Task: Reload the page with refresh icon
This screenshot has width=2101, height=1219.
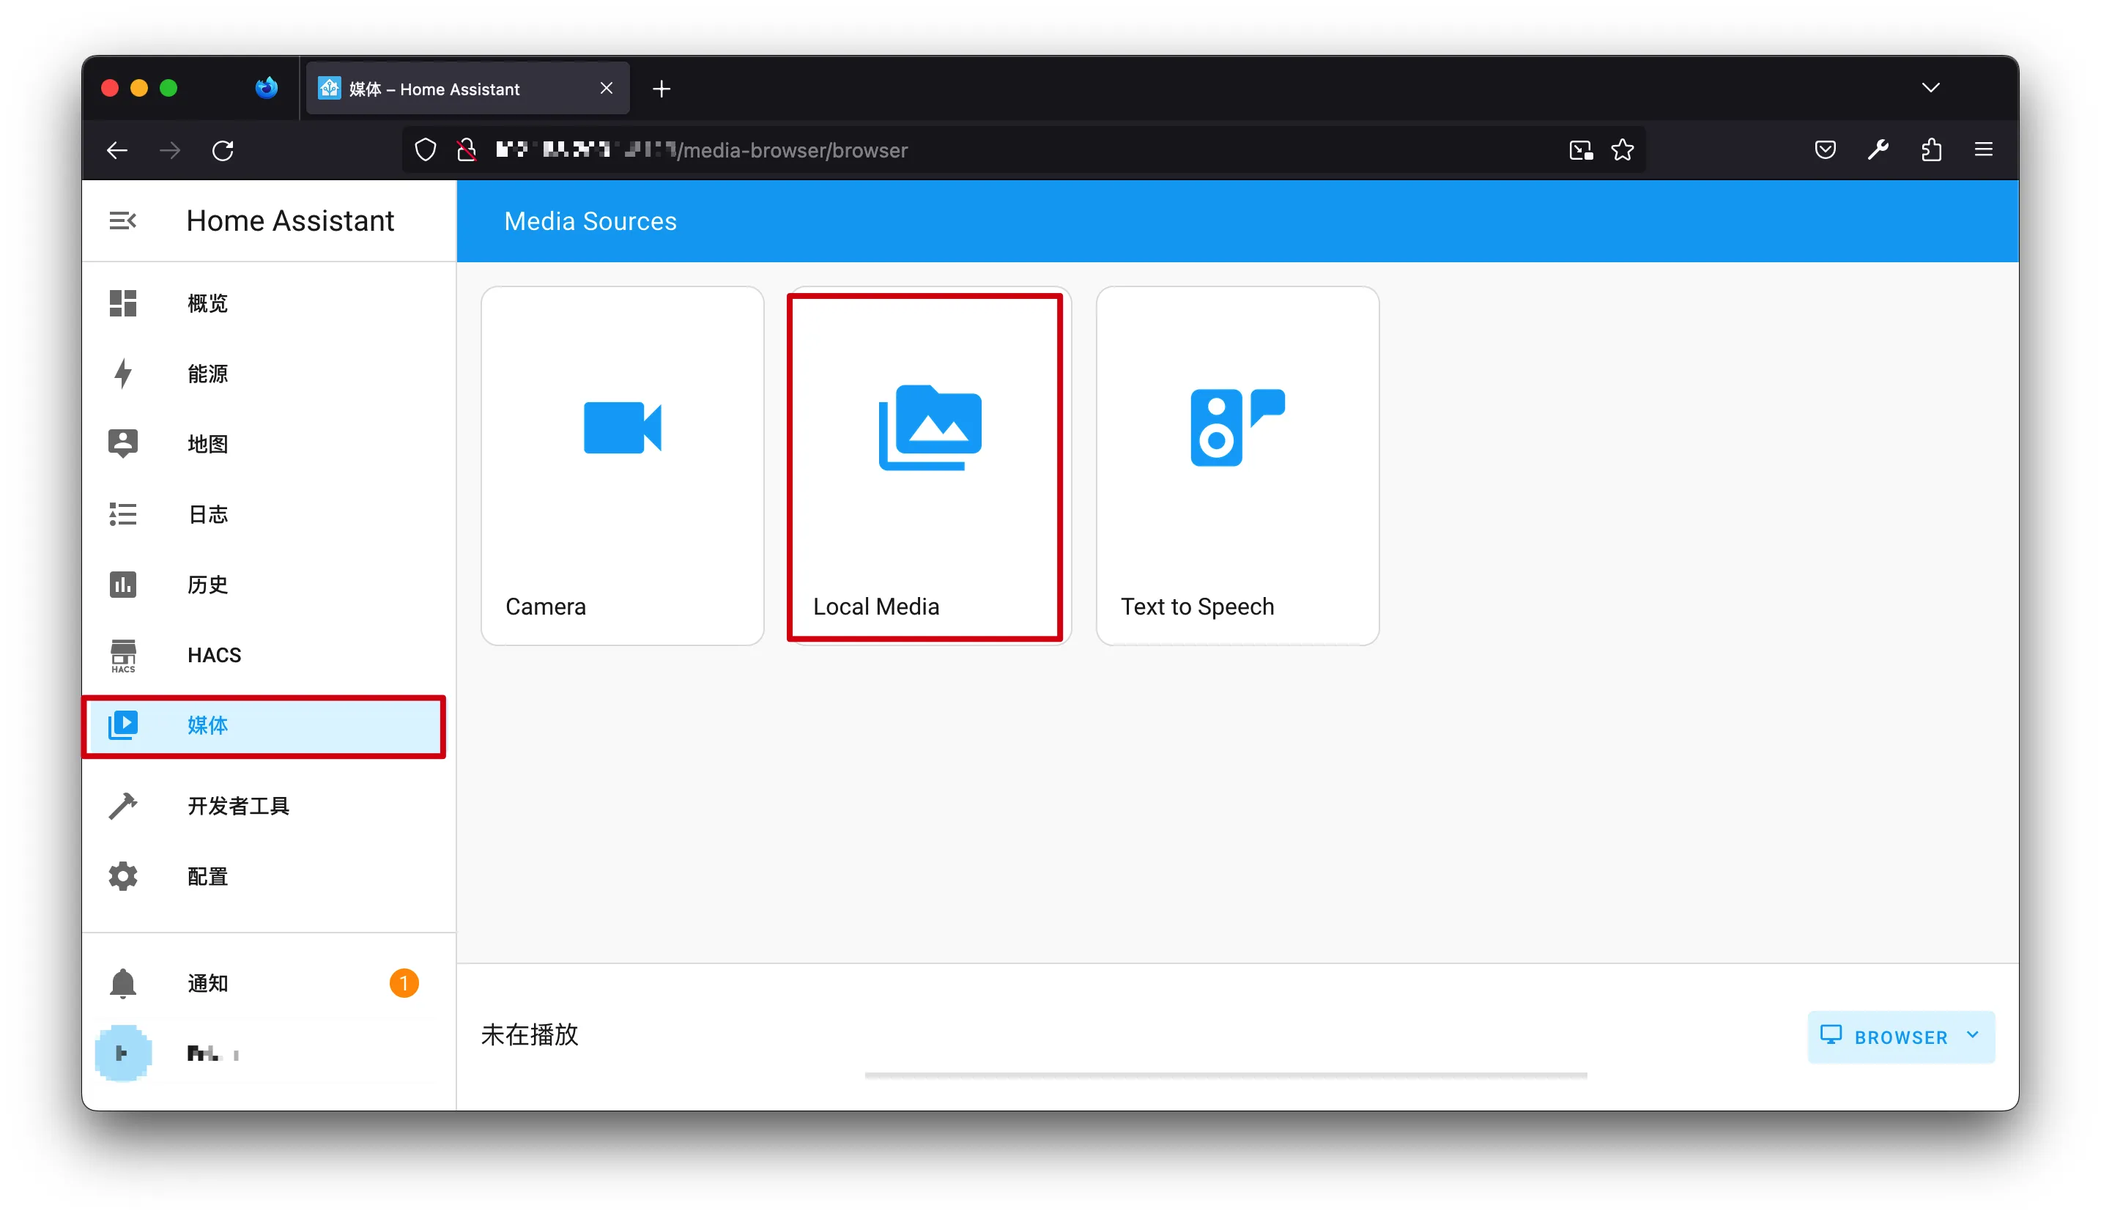Action: 223,150
